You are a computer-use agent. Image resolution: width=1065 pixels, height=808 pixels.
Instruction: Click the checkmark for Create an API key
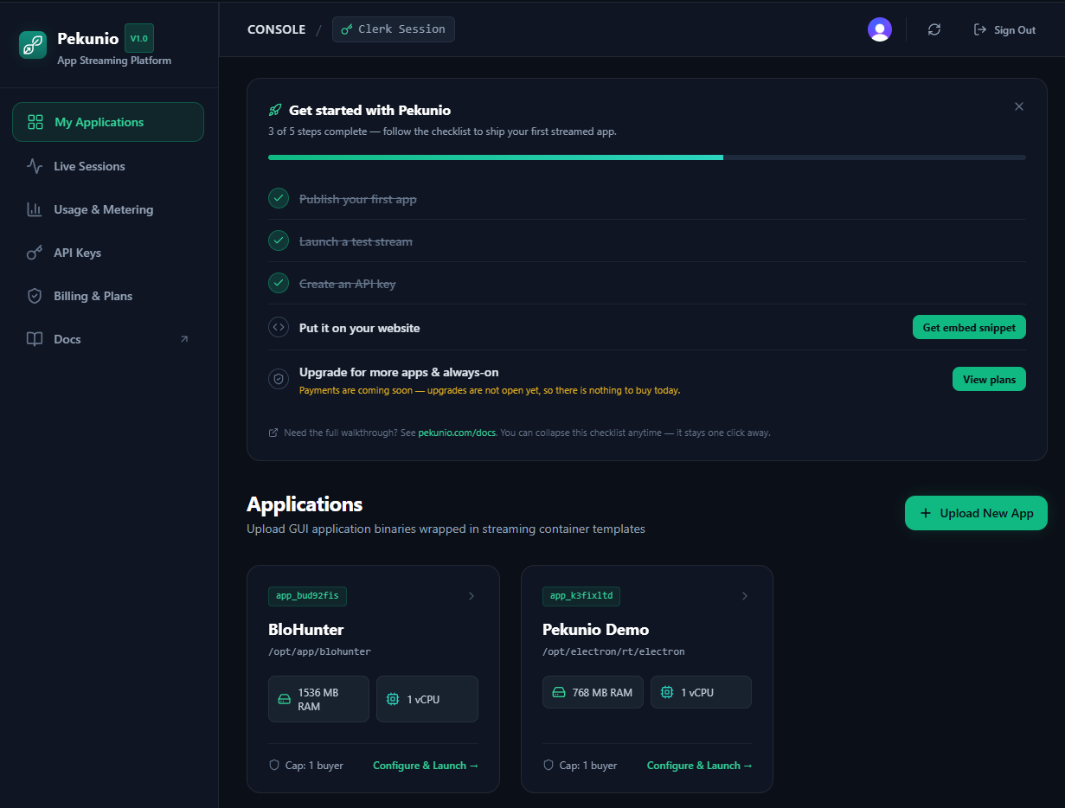(279, 283)
